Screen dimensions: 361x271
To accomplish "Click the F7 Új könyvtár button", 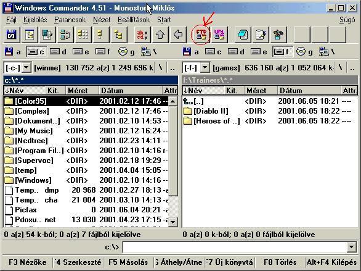I will coord(229,262).
